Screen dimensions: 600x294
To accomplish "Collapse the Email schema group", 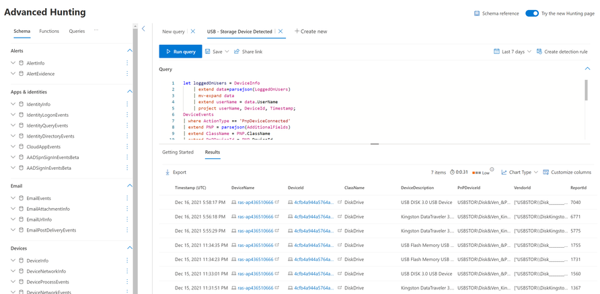I will pos(130,185).
